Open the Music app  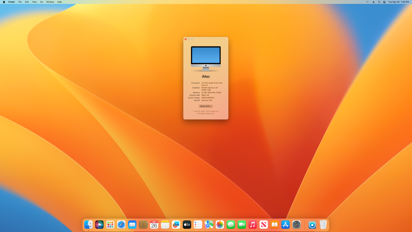[253, 225]
